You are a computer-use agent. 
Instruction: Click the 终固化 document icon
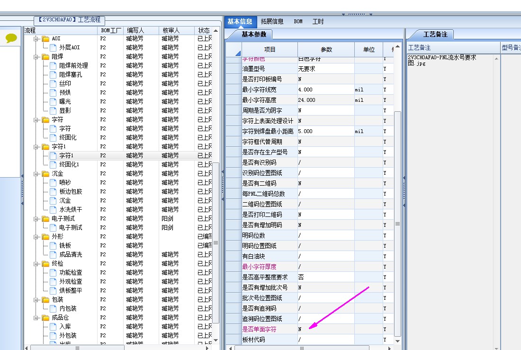(x=53, y=137)
